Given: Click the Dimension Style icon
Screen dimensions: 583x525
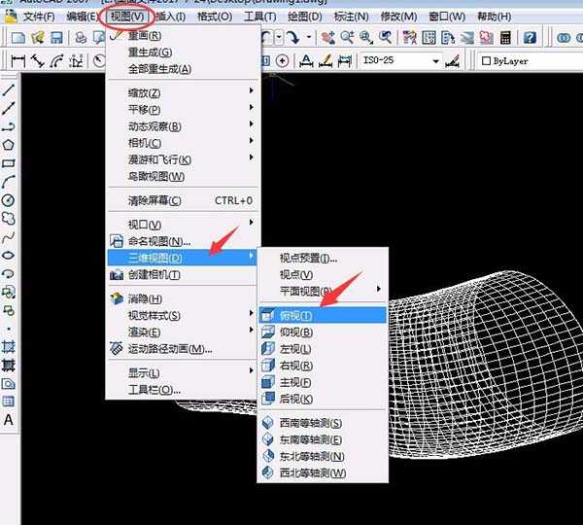Looking at the screenshot, I should [x=453, y=61].
